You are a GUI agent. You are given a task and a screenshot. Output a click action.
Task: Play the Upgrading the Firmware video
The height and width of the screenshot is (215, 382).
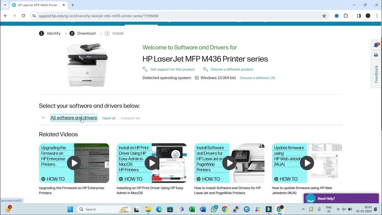pos(74,163)
